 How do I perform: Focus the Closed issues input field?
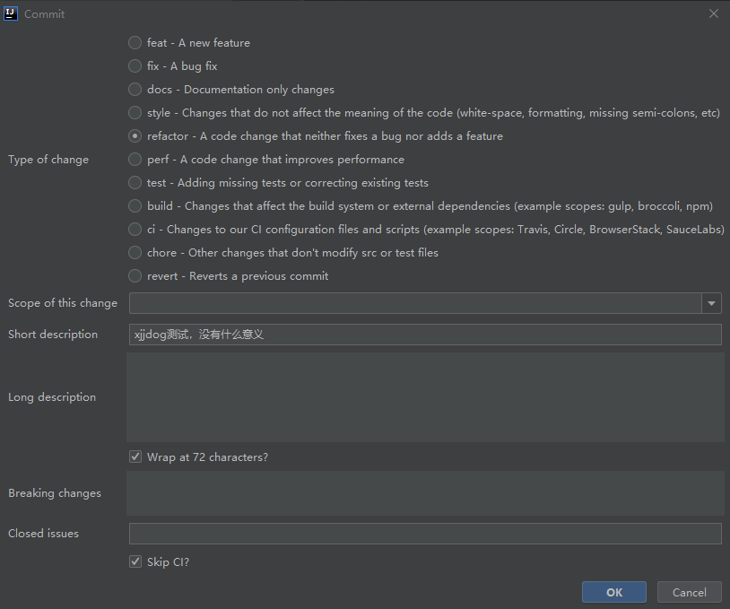click(425, 534)
